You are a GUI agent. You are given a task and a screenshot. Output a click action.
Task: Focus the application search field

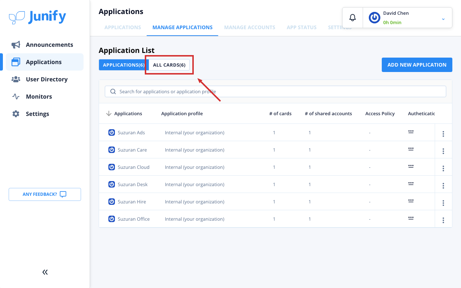click(x=276, y=91)
